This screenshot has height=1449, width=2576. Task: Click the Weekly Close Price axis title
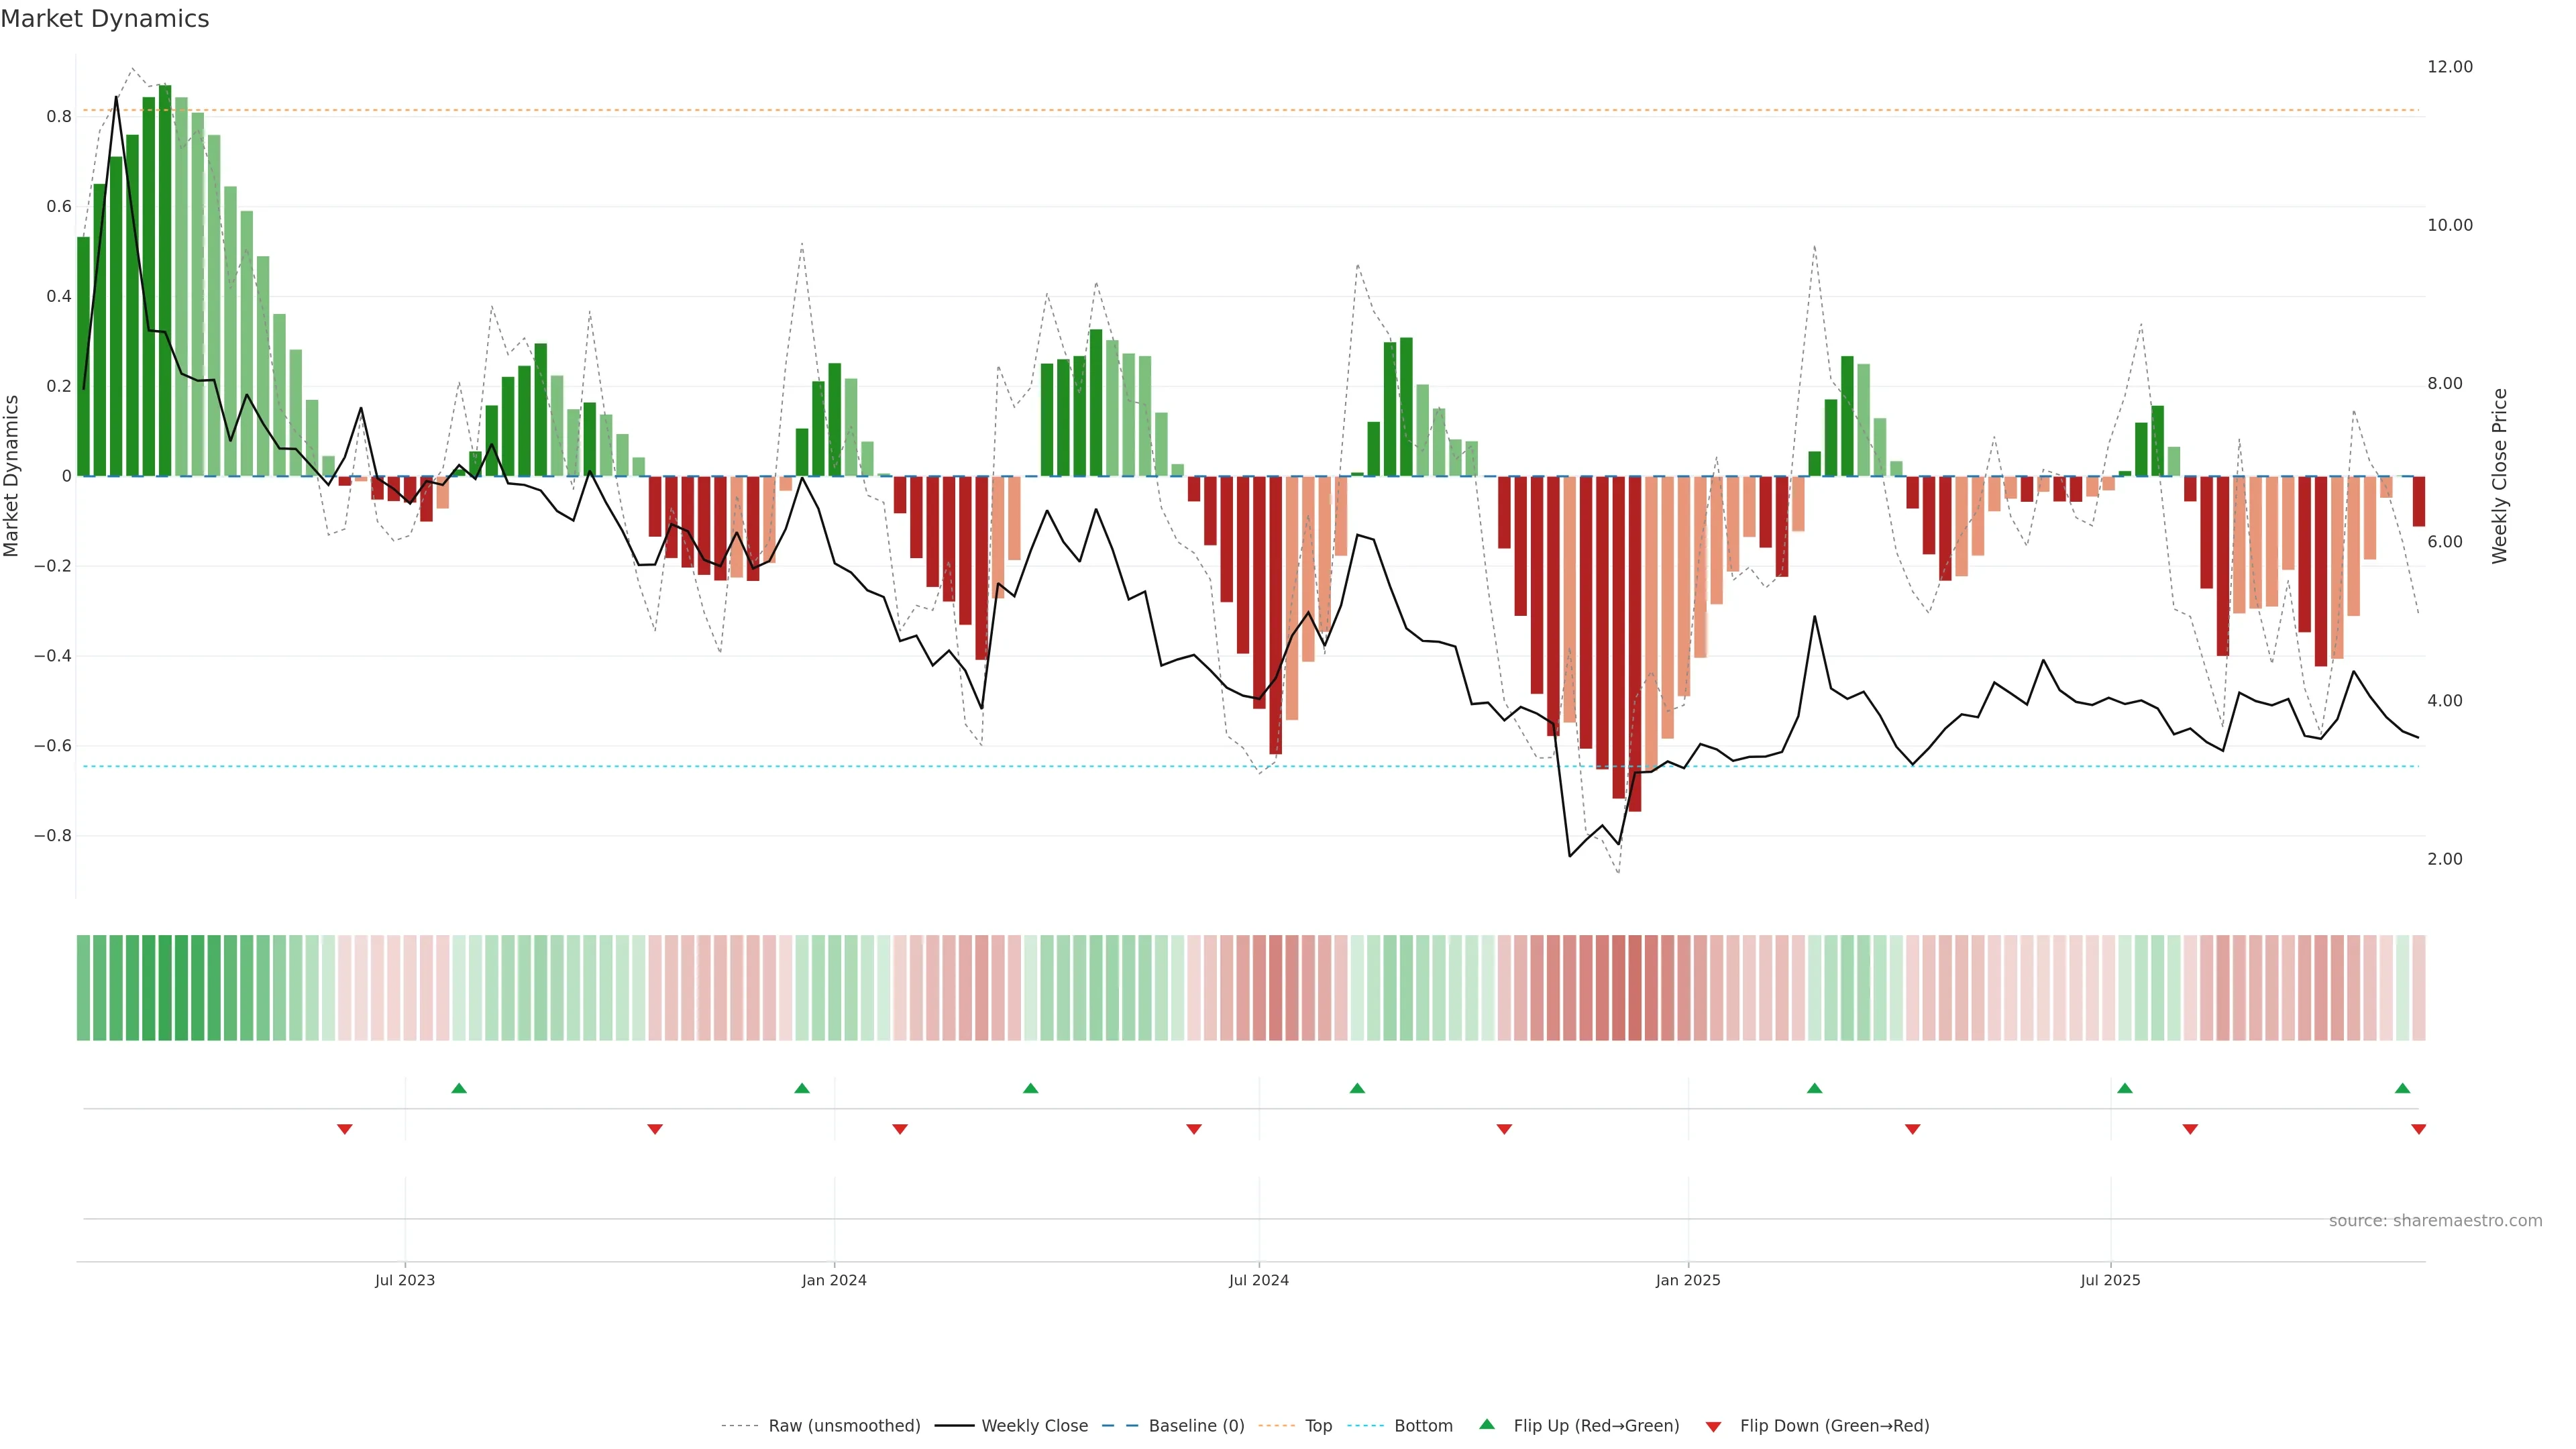[x=2500, y=476]
